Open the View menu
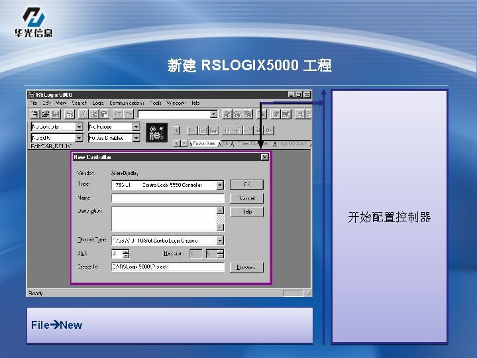477x358 pixels. tap(61, 103)
